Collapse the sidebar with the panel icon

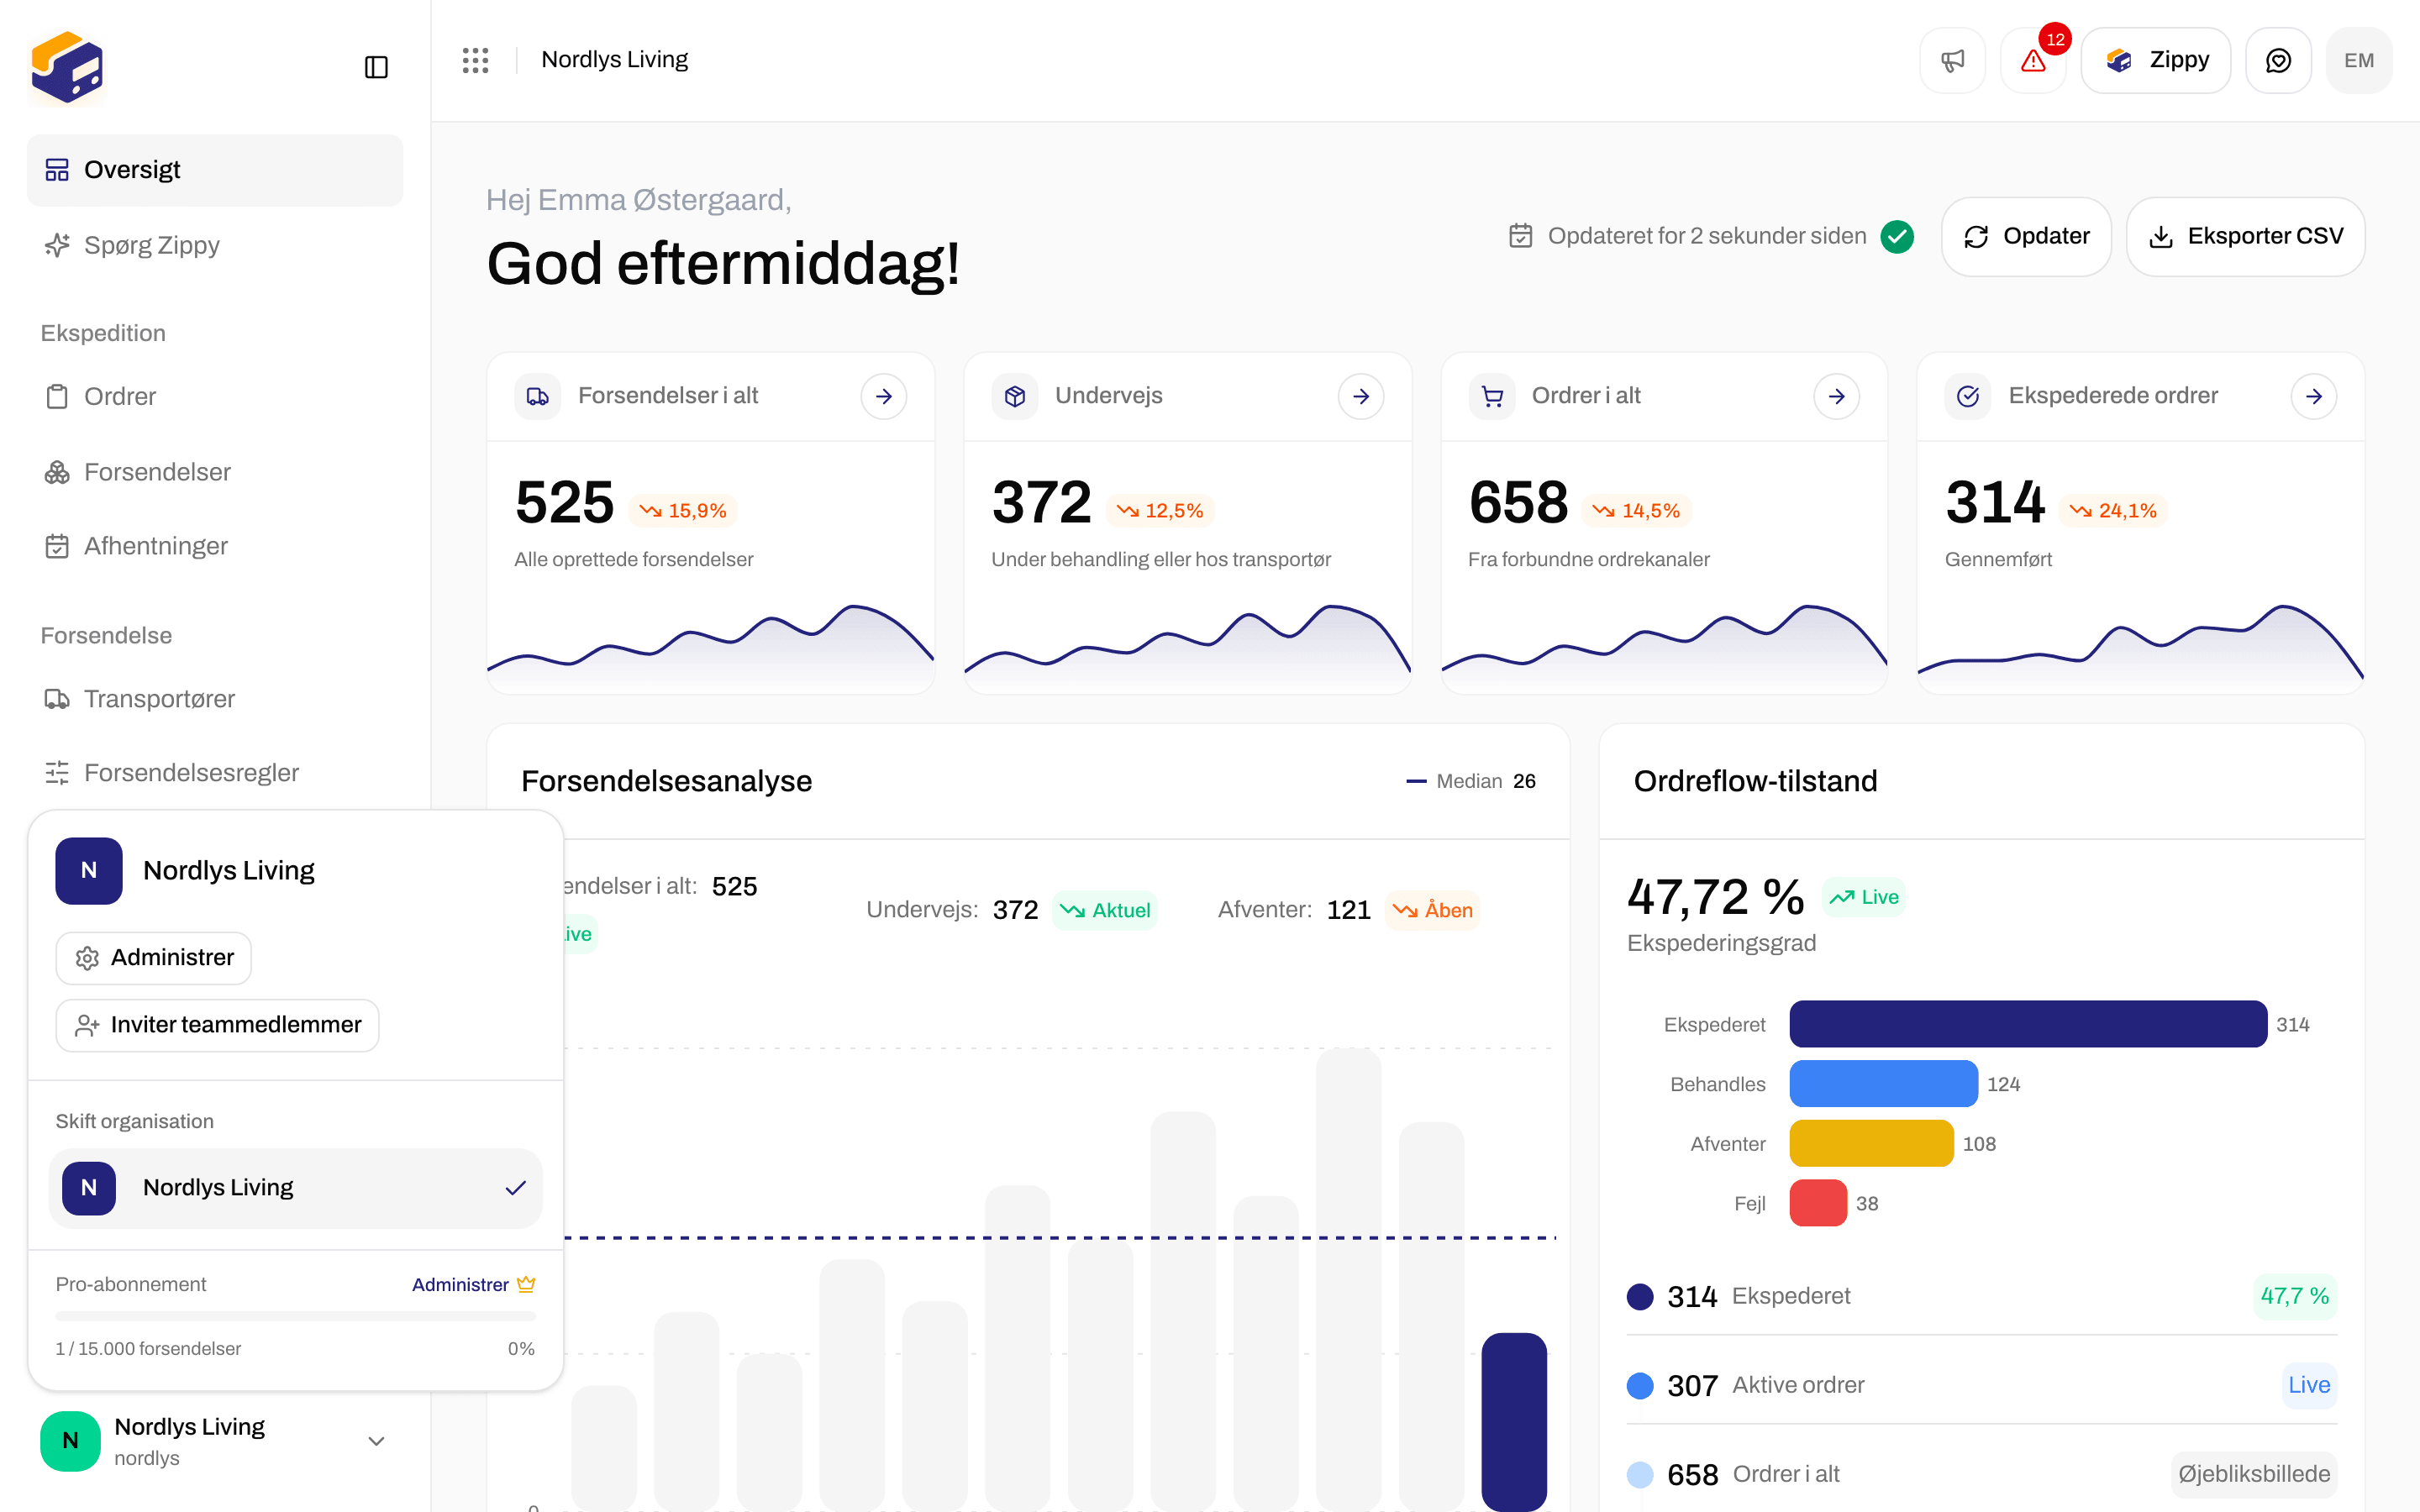pos(376,67)
